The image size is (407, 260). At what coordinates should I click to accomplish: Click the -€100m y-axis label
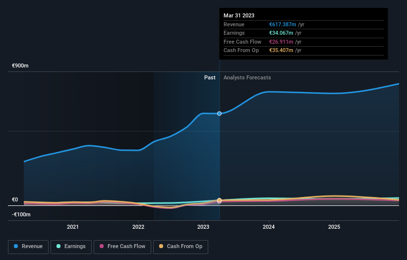(x=21, y=214)
